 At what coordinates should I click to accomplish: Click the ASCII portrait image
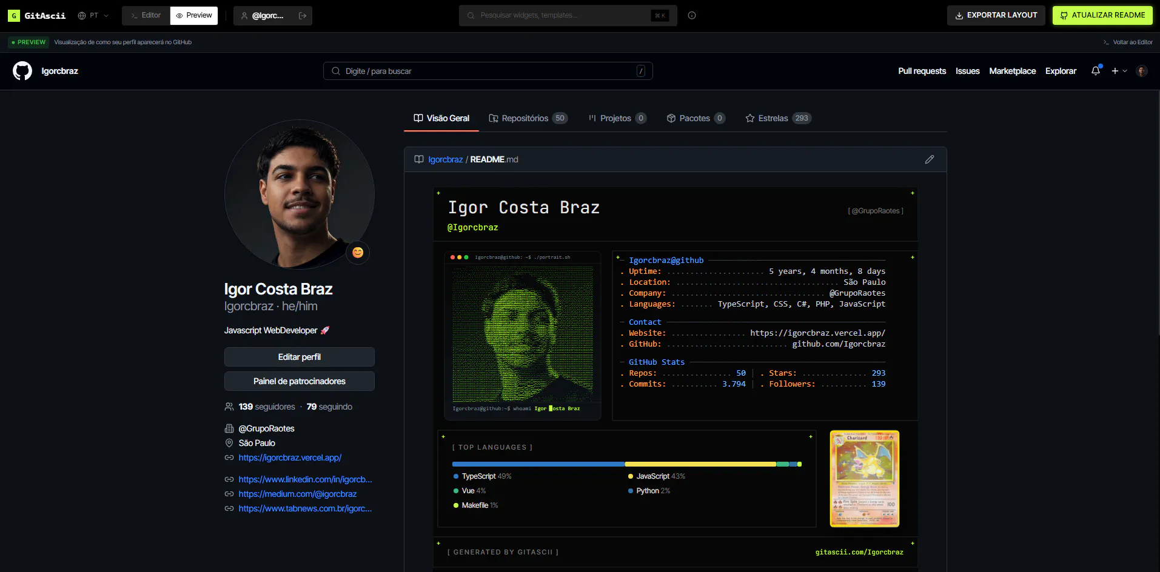click(523, 335)
